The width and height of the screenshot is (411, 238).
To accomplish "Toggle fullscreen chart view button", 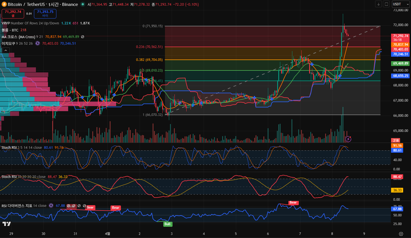I will tap(386, 4).
